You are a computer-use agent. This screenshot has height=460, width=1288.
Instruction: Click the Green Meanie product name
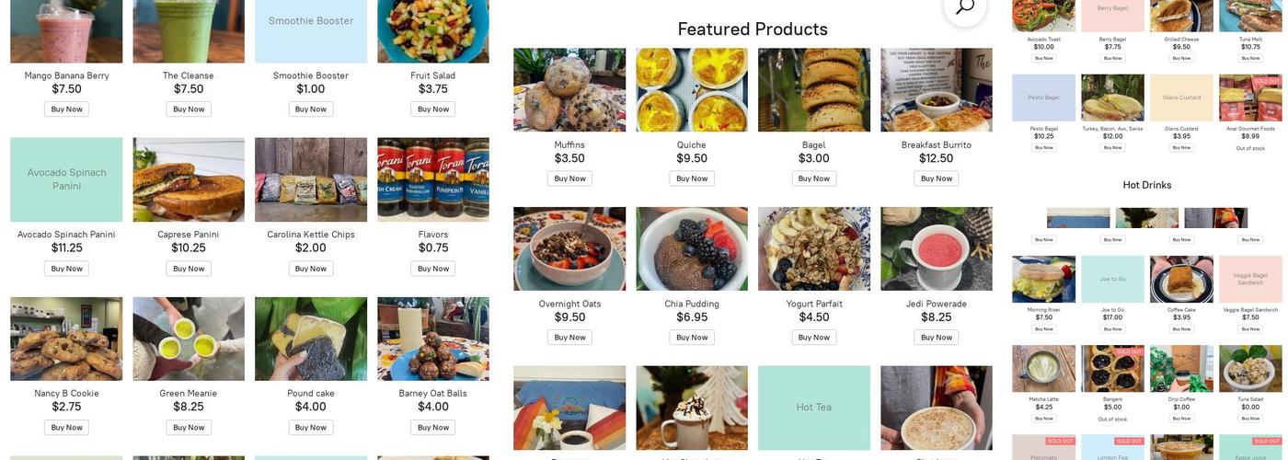[x=189, y=394]
